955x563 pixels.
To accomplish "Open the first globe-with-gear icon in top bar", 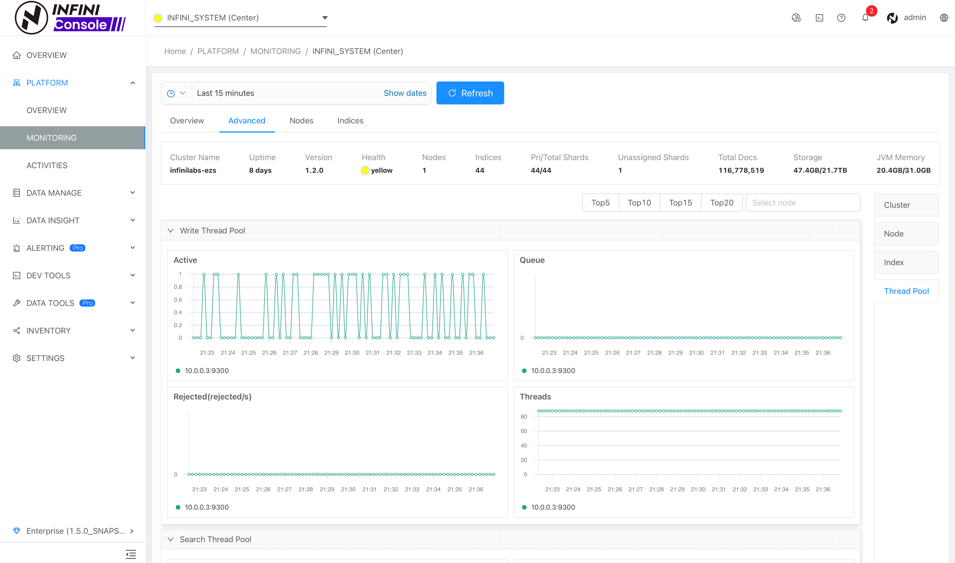I will 796,18.
